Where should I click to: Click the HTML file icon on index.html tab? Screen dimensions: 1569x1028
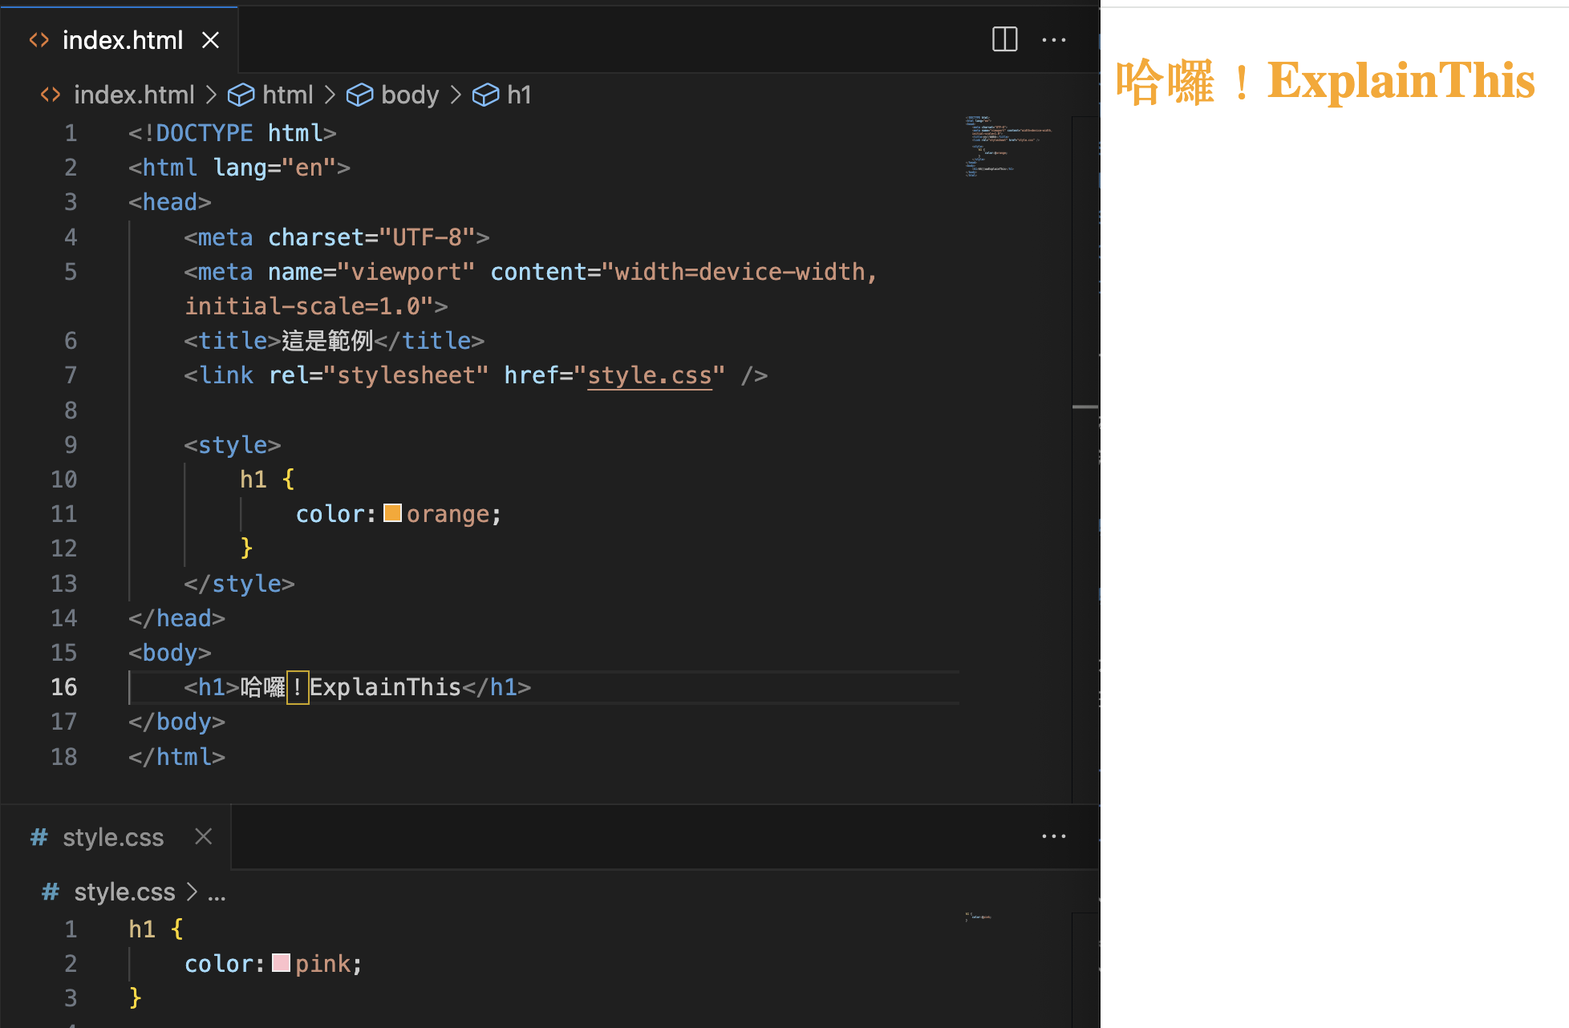coord(39,39)
